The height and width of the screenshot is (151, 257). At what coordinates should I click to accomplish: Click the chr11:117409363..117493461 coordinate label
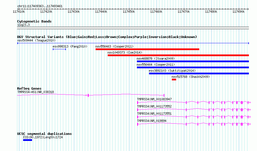point(40,6)
